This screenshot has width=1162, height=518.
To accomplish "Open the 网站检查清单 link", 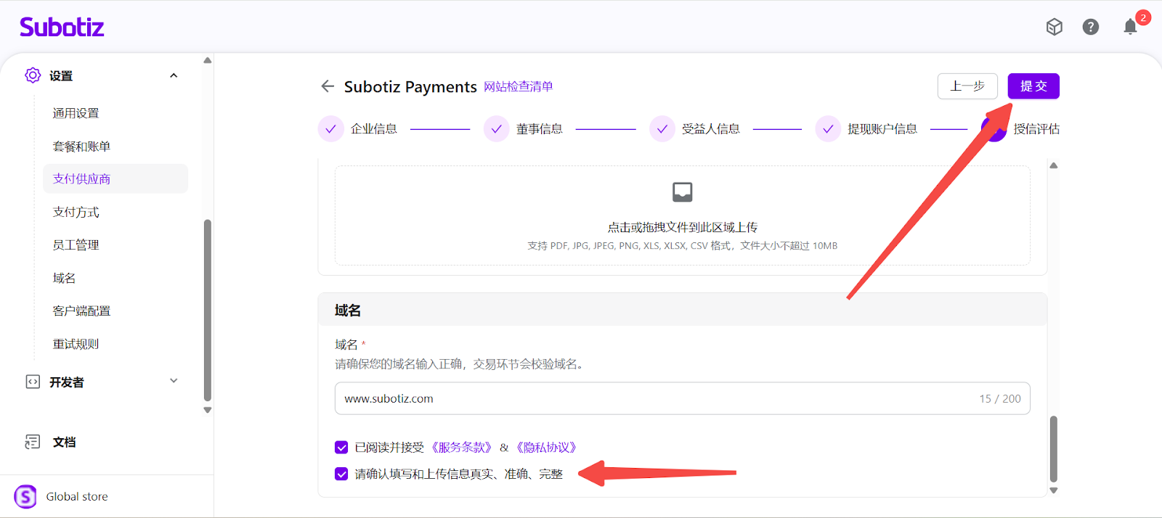I will point(519,86).
